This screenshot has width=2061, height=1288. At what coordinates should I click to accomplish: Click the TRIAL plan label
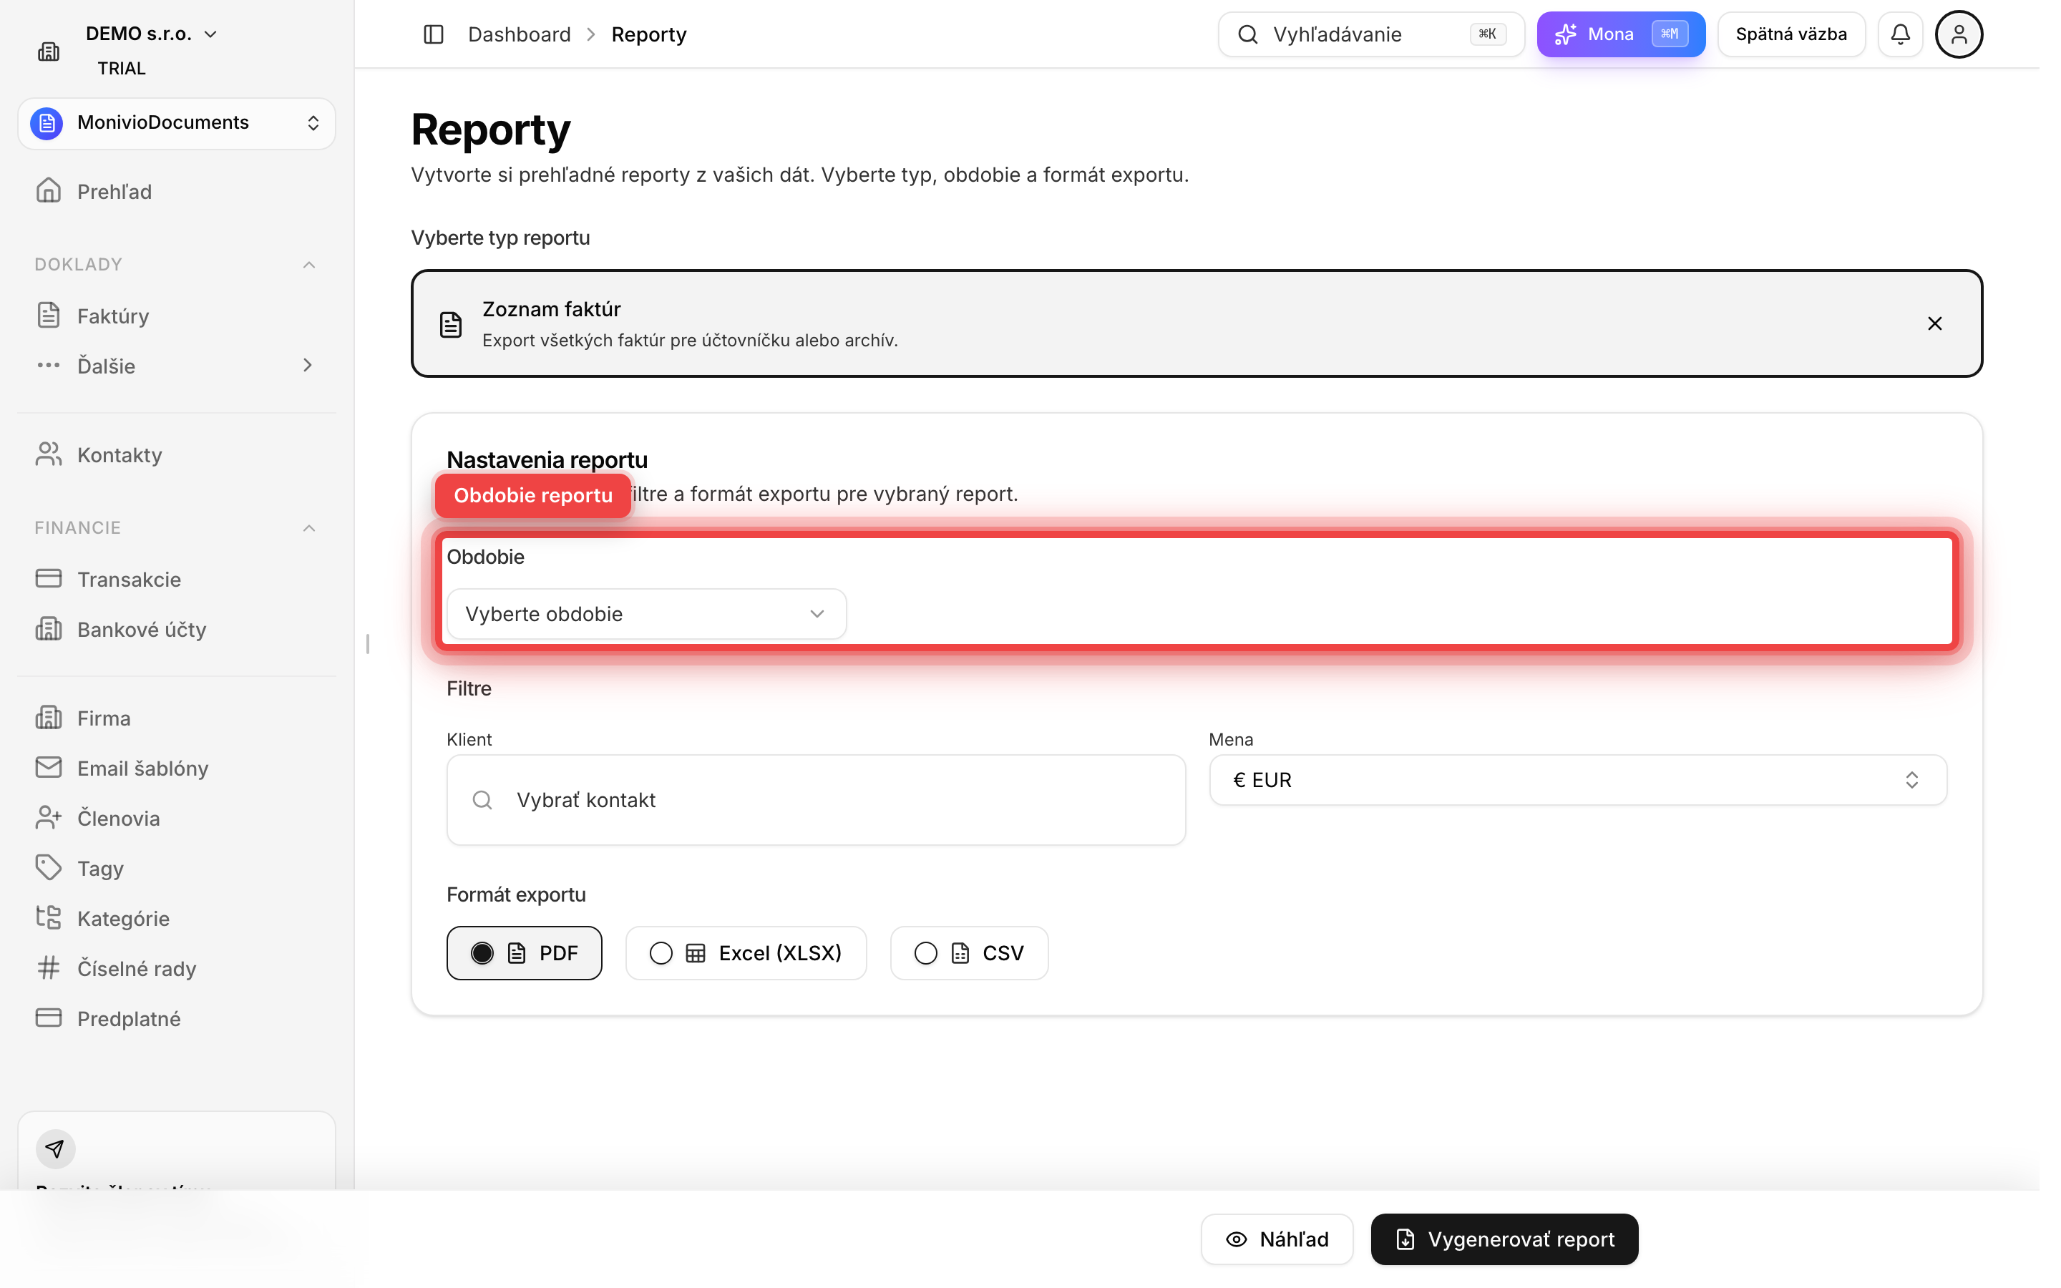point(122,68)
